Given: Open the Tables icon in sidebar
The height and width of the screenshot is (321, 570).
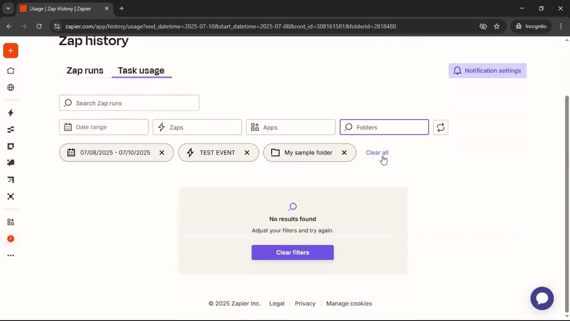Looking at the screenshot, I should pyautogui.click(x=11, y=130).
